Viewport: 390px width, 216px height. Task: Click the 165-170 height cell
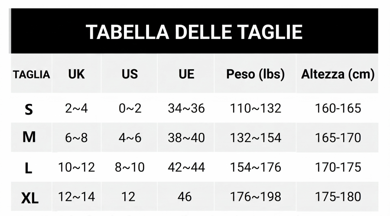pyautogui.click(x=338, y=138)
